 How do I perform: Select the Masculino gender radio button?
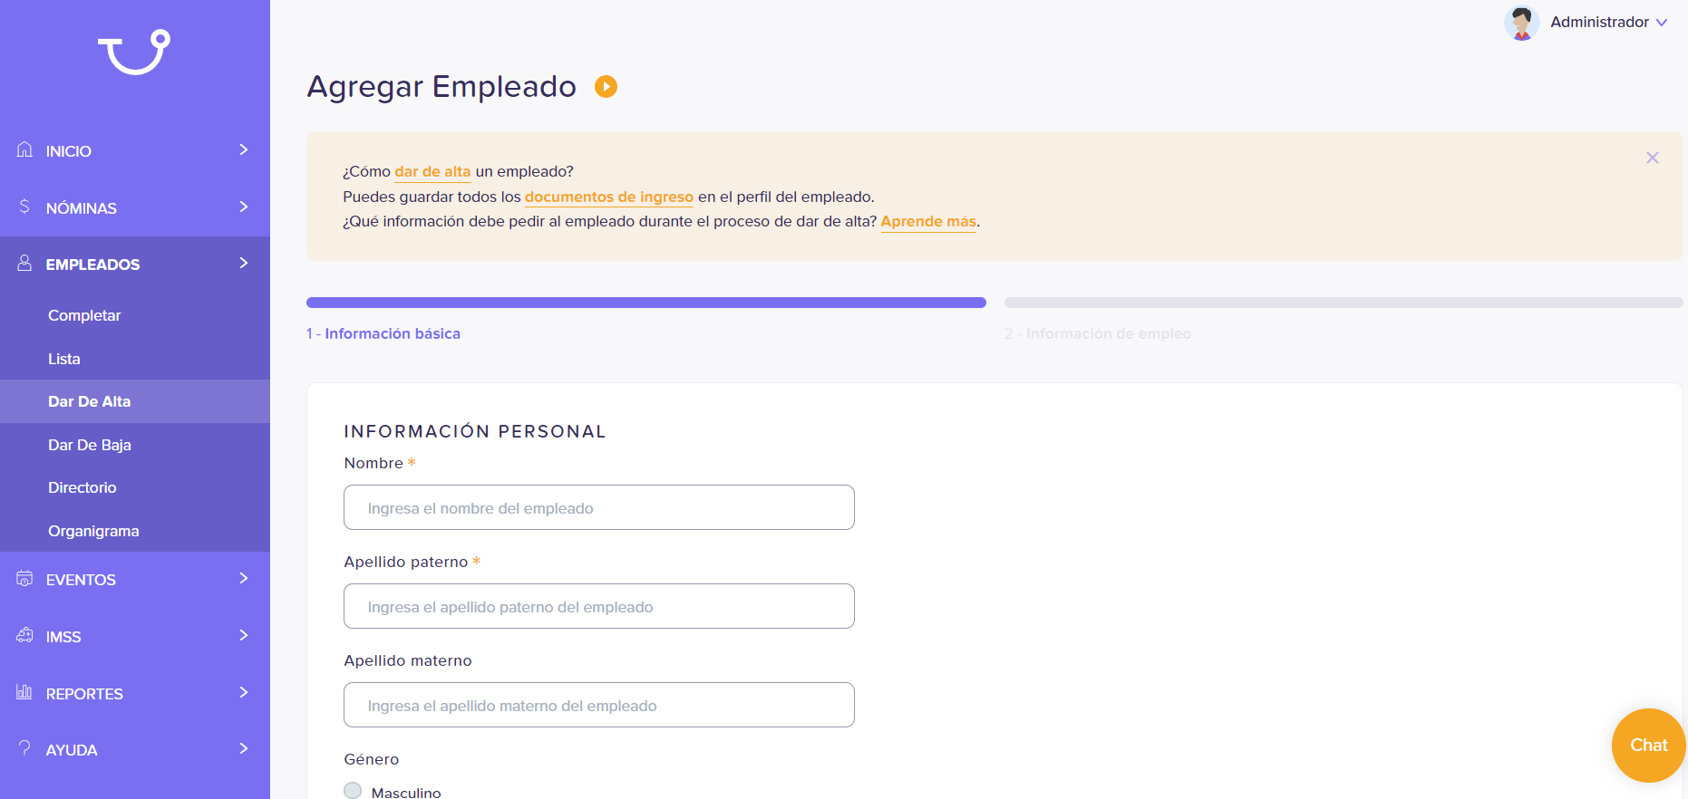click(353, 790)
